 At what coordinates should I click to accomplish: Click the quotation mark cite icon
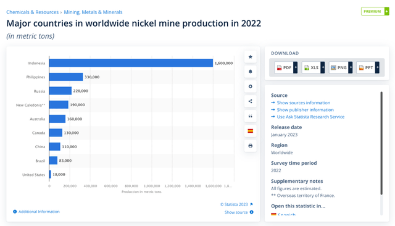[250, 116]
